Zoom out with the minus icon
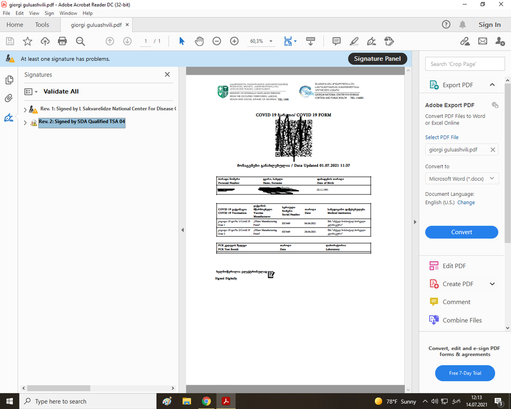Viewport: 511px width, 409px height. [217, 41]
